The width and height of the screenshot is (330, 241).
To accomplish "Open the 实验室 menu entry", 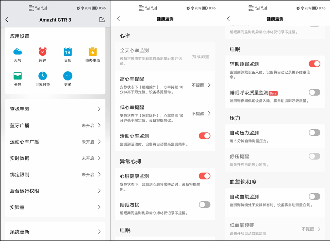I will tap(55, 207).
